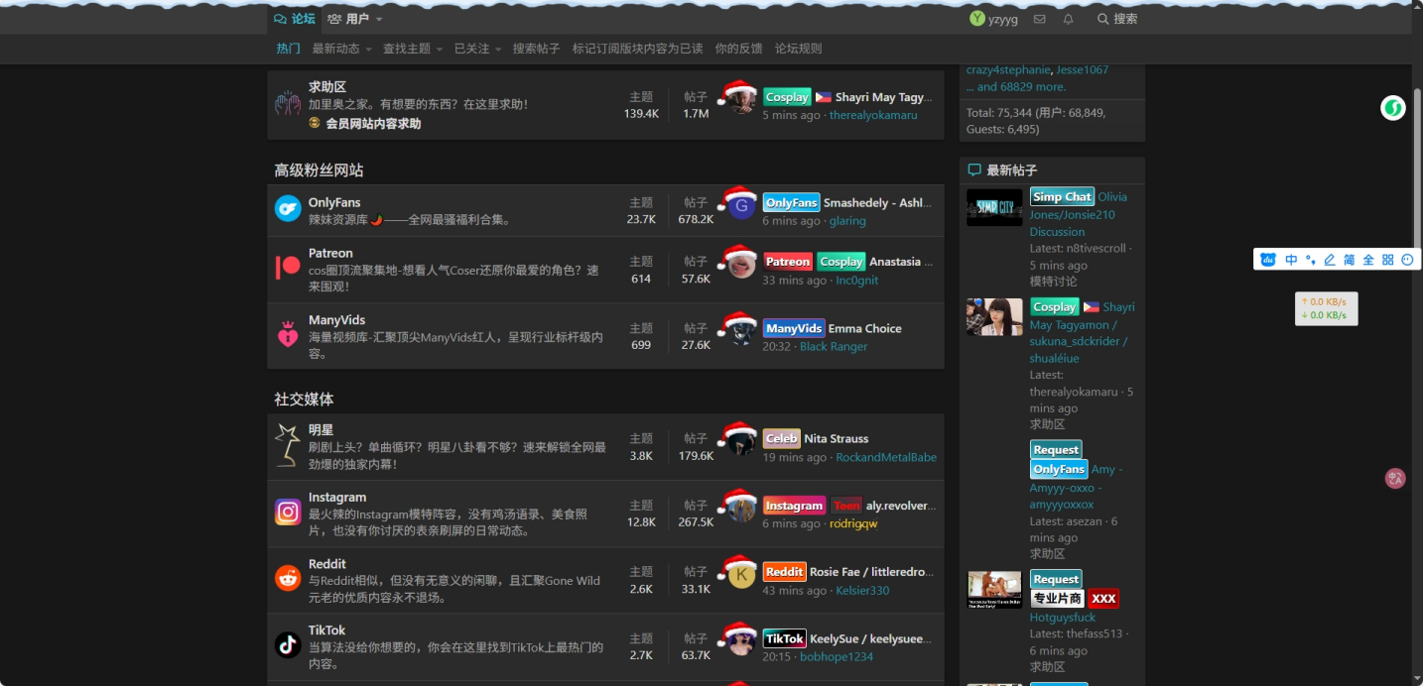1423x686 pixels.
Task: Click the search magnifier icon
Action: pyautogui.click(x=1102, y=19)
